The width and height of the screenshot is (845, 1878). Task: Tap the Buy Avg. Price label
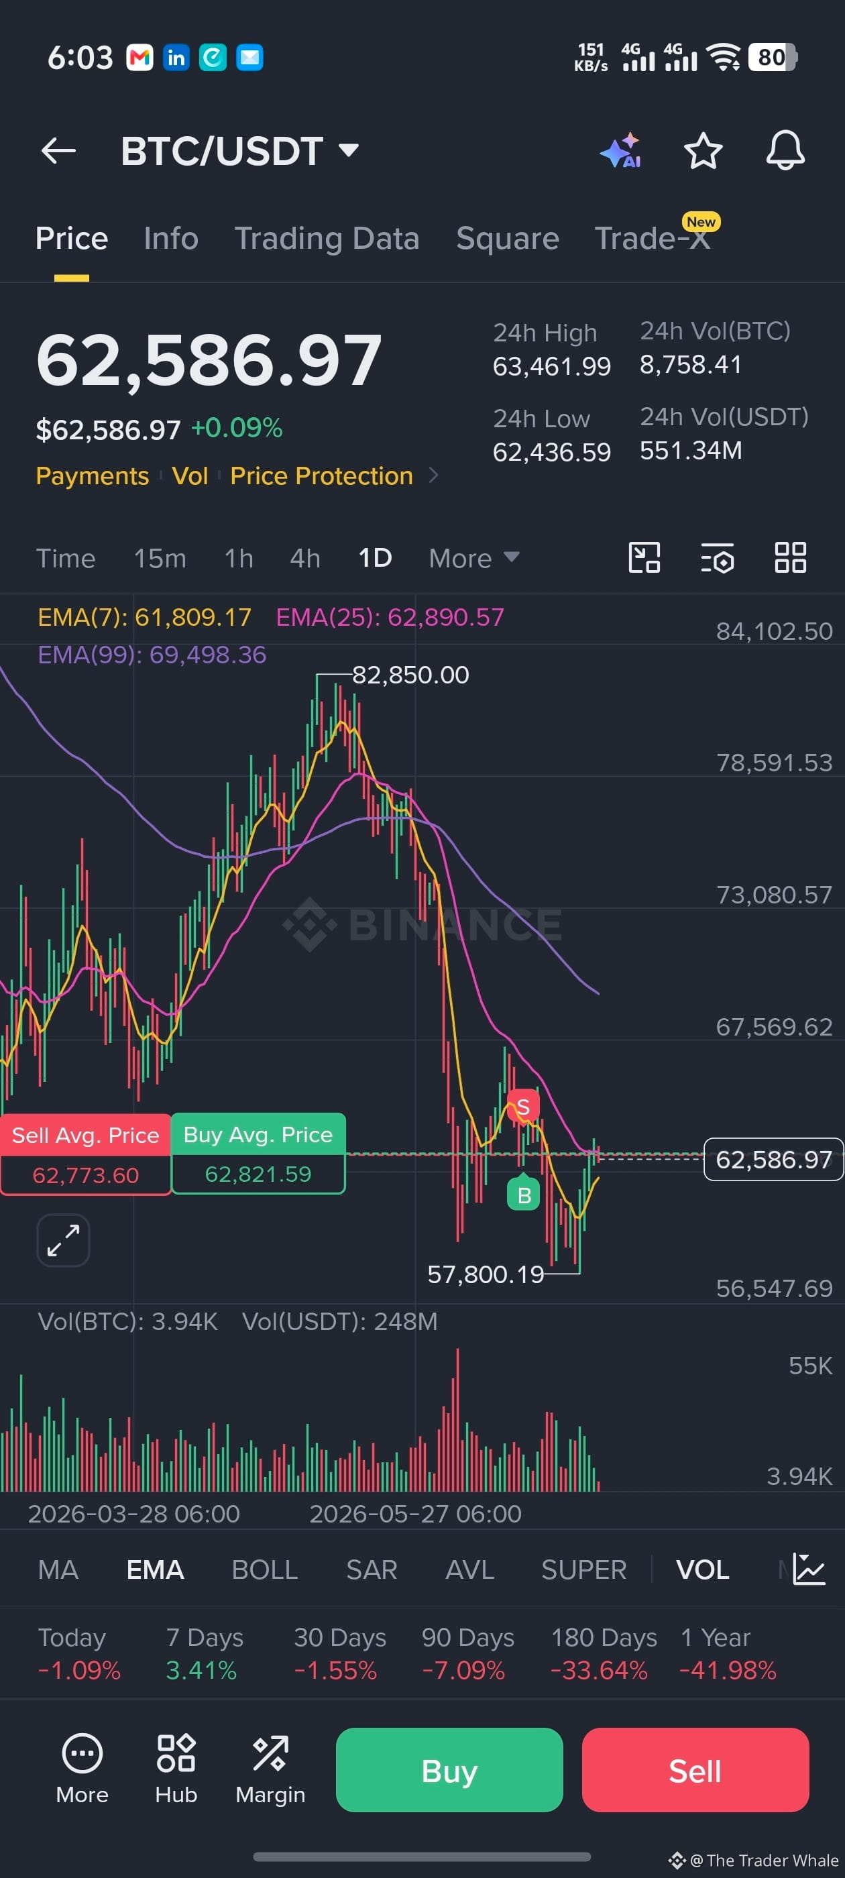258,1134
